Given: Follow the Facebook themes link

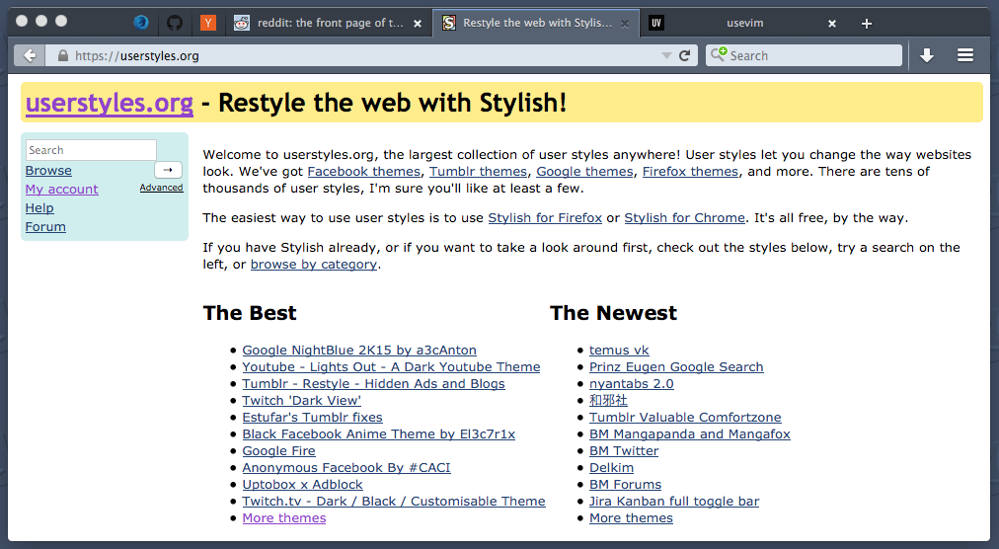Looking at the screenshot, I should tap(364, 172).
